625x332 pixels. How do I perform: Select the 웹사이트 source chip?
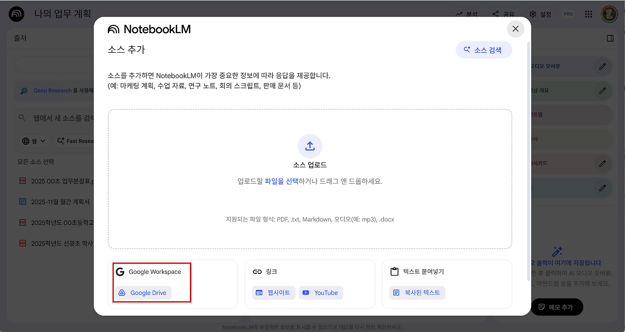(x=274, y=293)
